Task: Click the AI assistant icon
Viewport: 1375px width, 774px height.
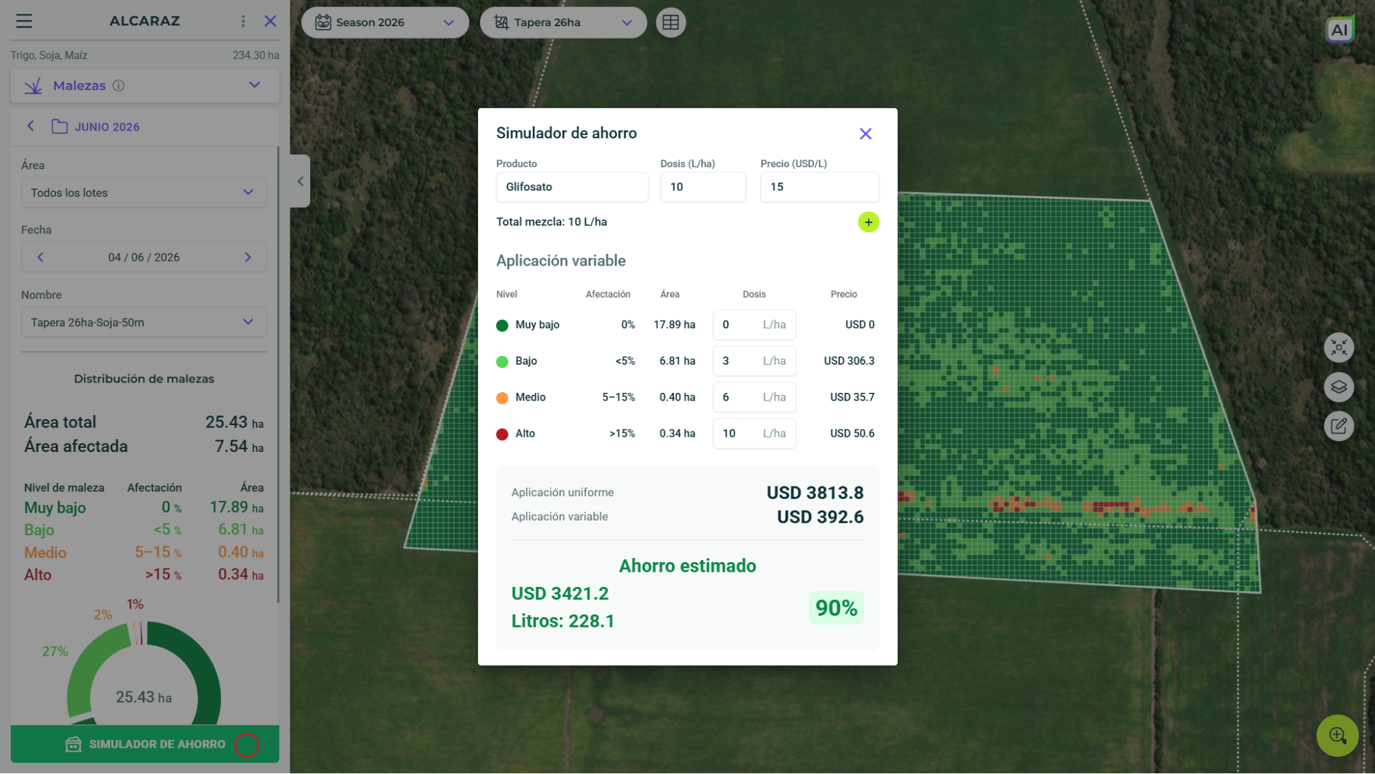Action: [x=1339, y=30]
